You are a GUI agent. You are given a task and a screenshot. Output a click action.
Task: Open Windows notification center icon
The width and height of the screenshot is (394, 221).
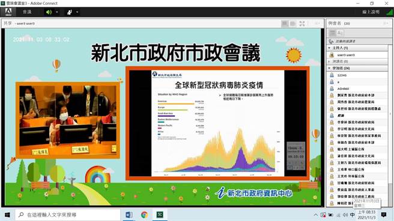click(384, 215)
